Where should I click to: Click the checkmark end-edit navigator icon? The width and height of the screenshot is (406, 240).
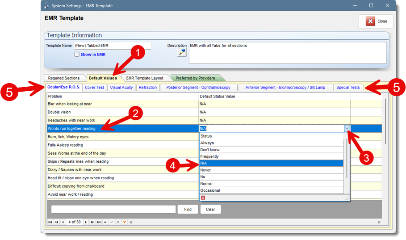[x=112, y=222]
